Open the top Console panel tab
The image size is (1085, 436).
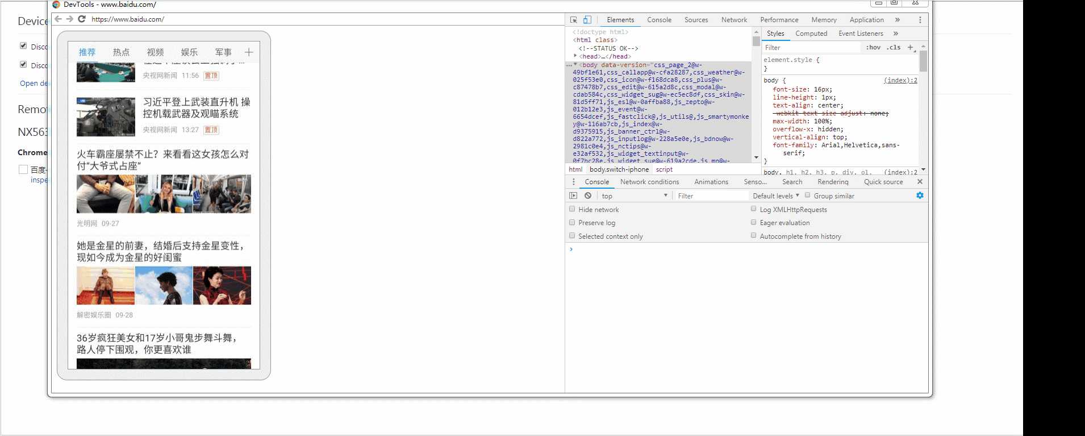pos(659,20)
